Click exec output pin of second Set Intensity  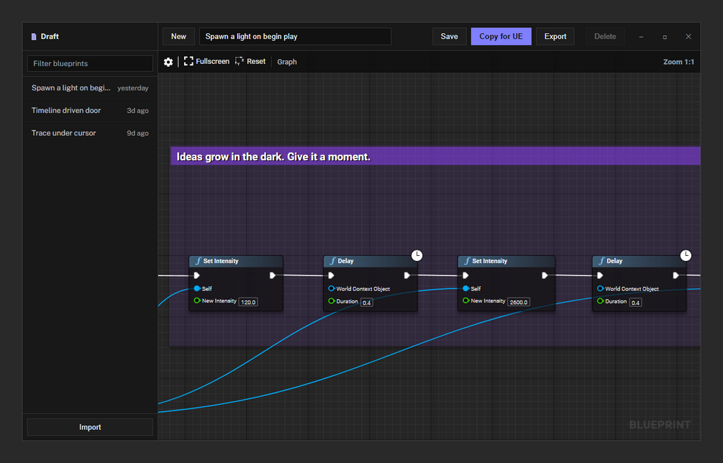coord(545,275)
